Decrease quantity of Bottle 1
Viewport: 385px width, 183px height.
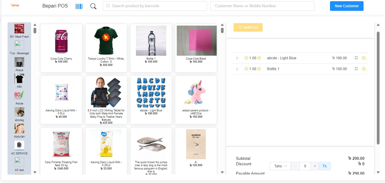point(246,69)
